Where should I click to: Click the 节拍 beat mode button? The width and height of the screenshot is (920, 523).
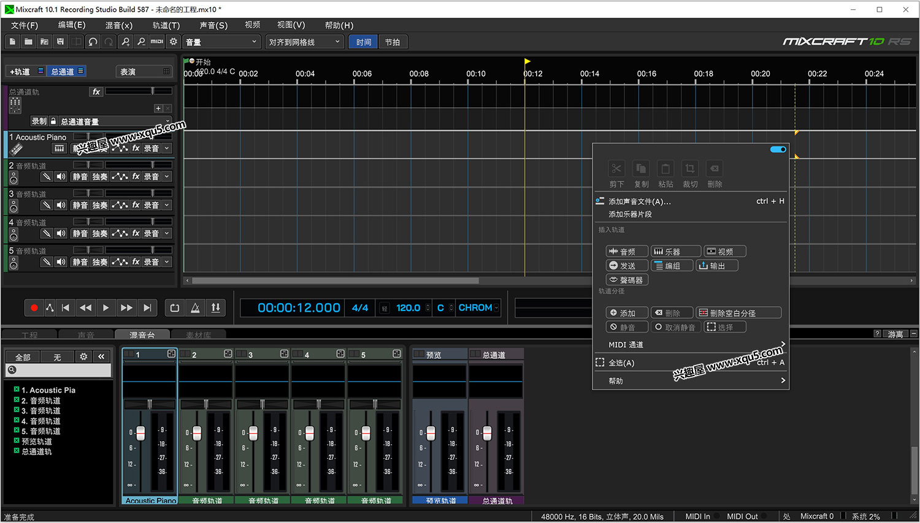click(x=393, y=42)
